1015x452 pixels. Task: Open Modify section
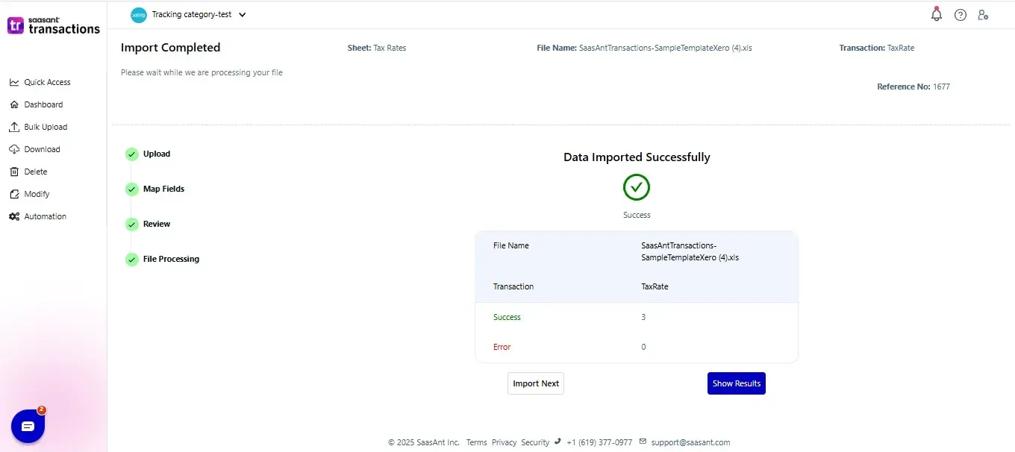[x=37, y=194]
